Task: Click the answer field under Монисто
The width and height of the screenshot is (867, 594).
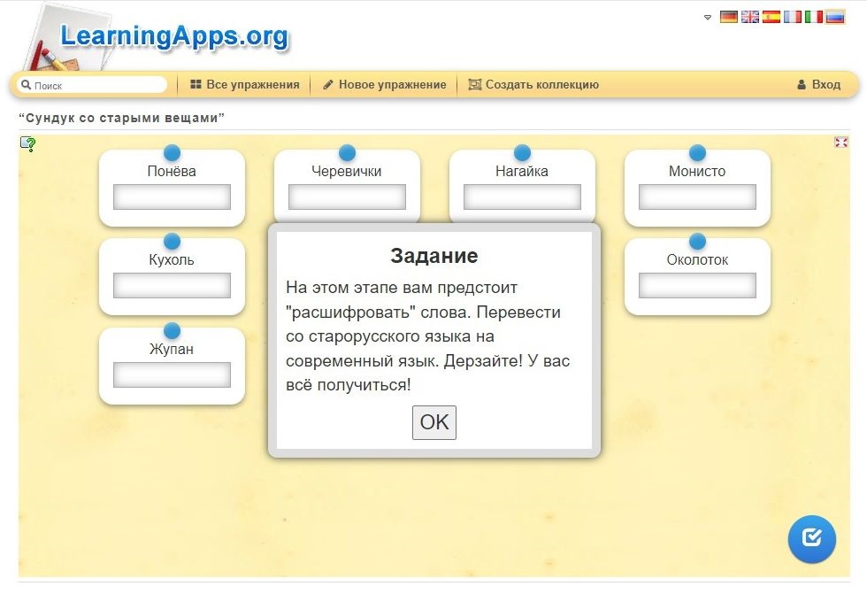Action: tap(697, 197)
